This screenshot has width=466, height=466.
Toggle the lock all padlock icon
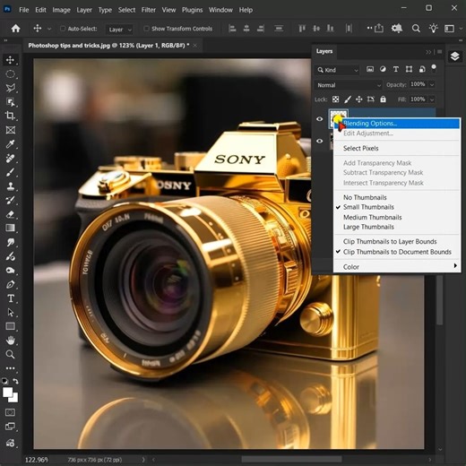[383, 99]
